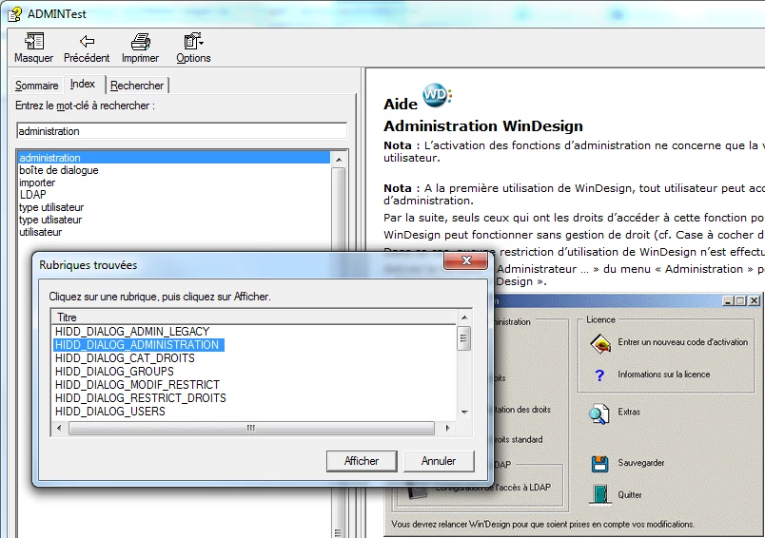Click 'Entrer un nouveau code d'activation' text
This screenshot has height=538, width=765.
[x=682, y=342]
